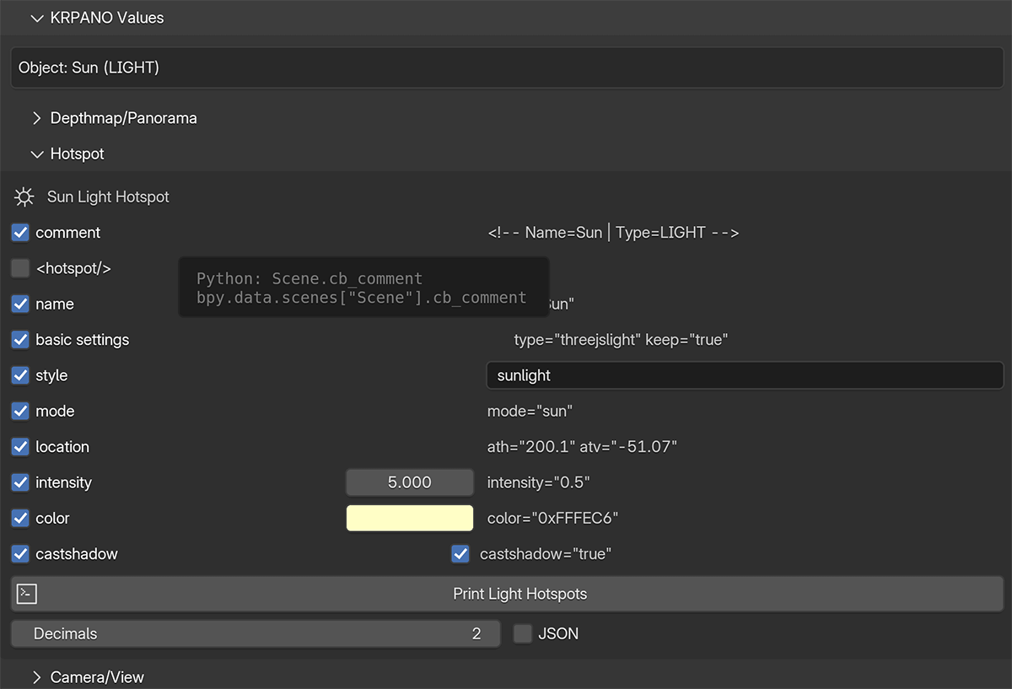Click the sun light icon
Screen dimensions: 1012x689
(x=24, y=197)
